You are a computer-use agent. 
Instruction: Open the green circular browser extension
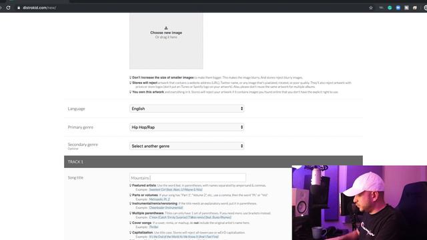pos(390,7)
